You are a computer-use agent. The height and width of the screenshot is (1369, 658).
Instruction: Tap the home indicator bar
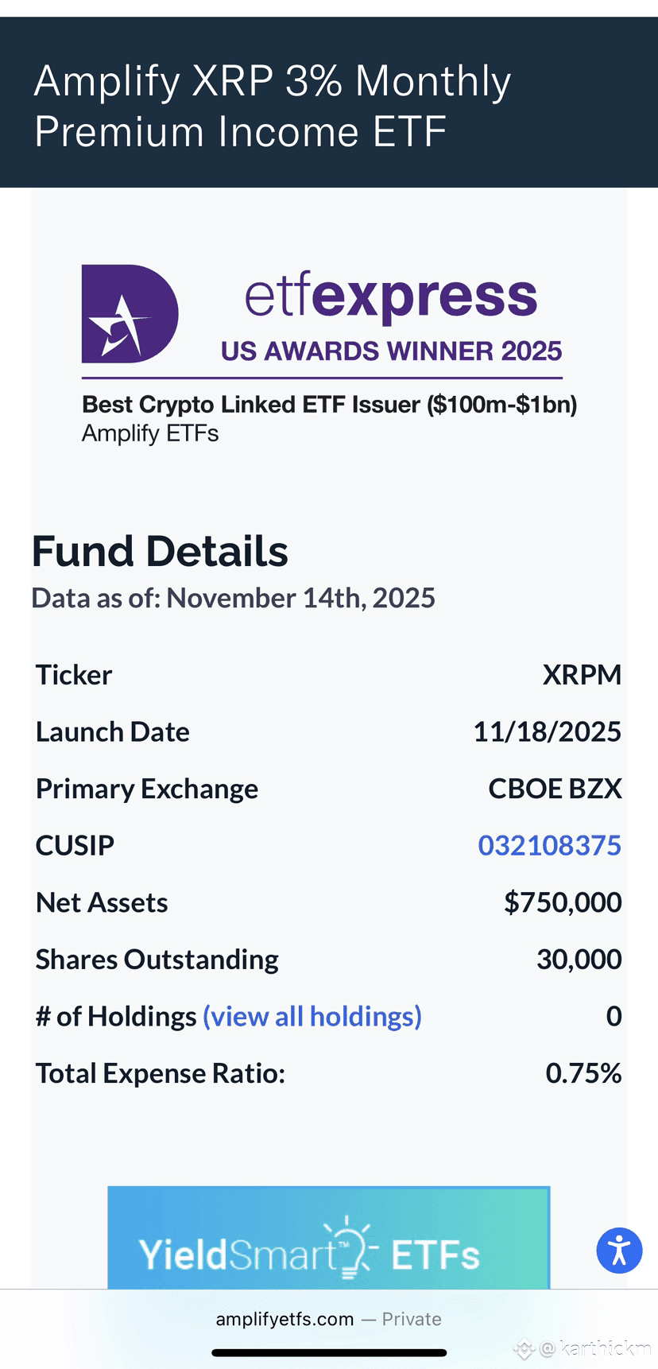(x=329, y=1352)
